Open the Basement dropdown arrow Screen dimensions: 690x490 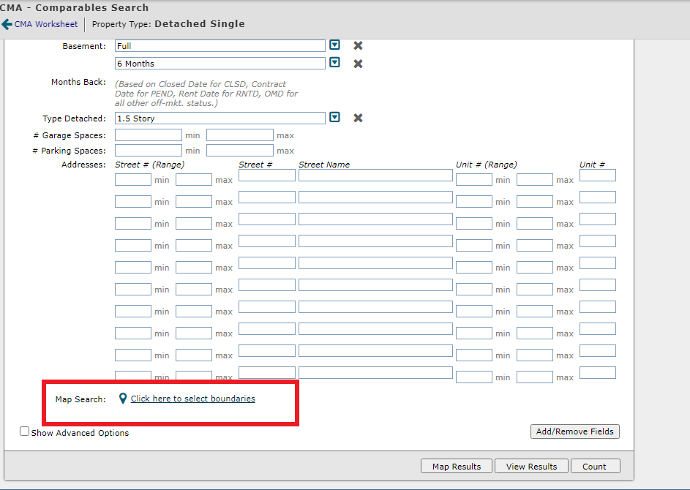point(335,45)
